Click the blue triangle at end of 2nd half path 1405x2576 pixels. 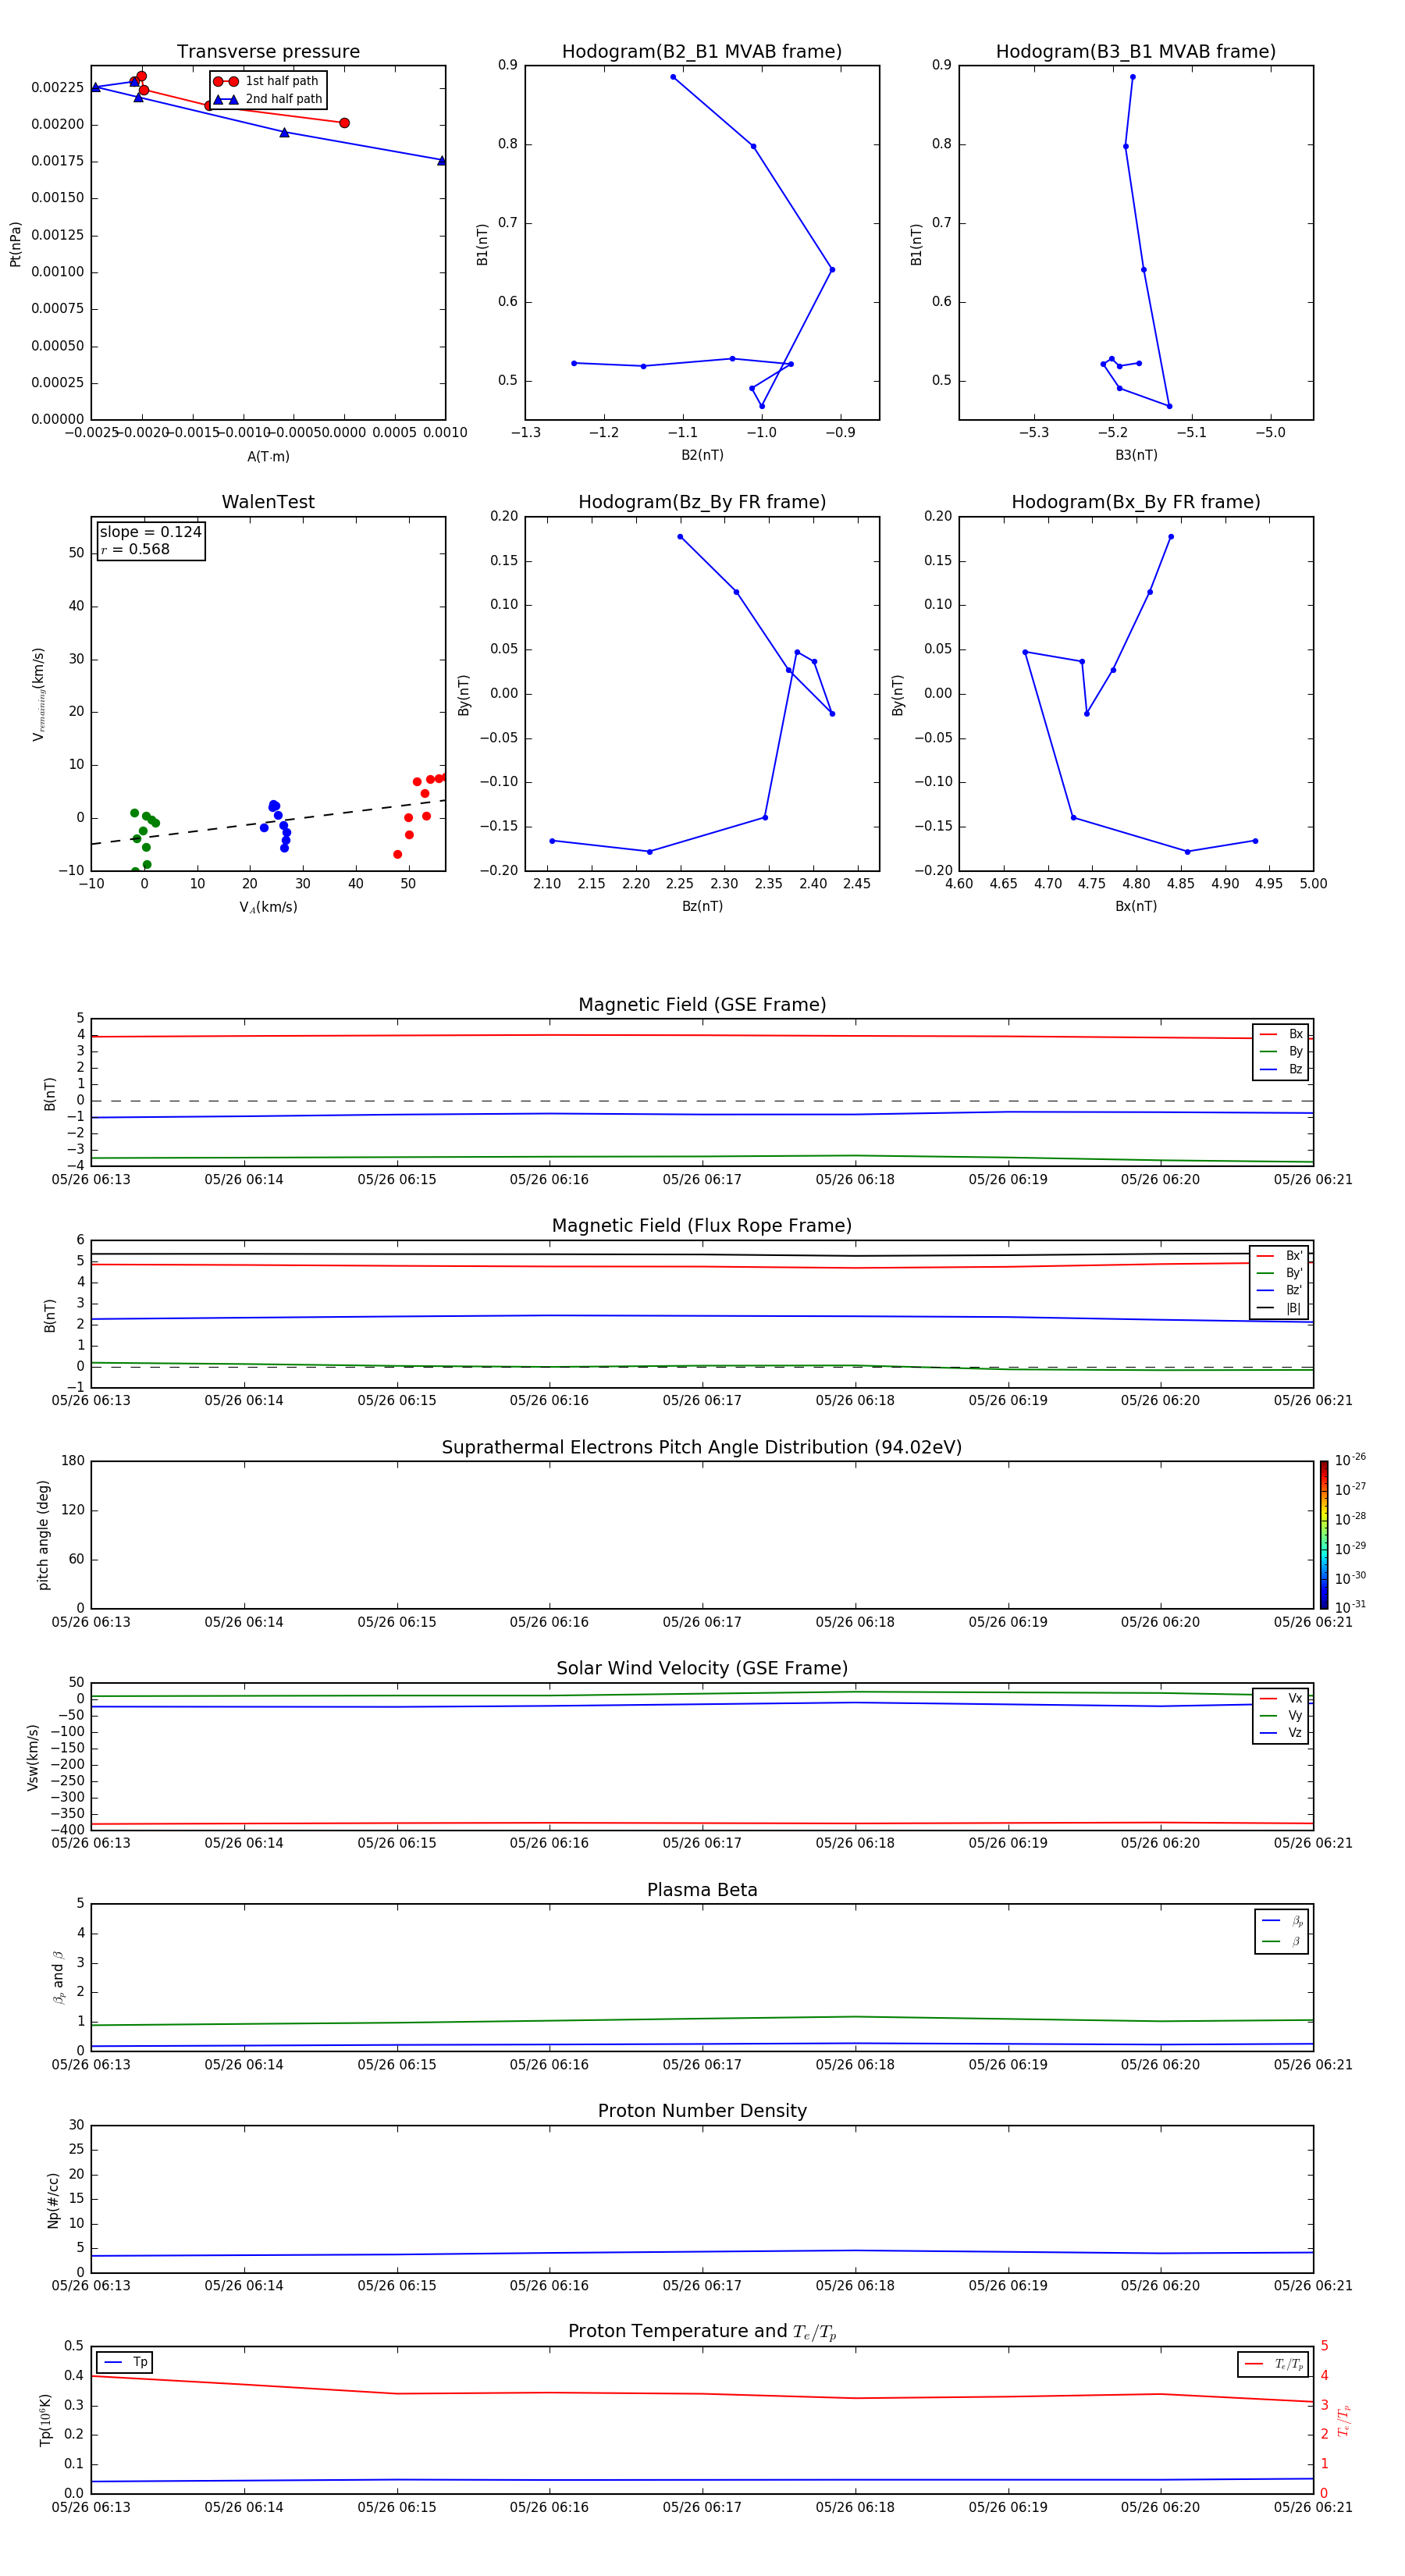(442, 160)
